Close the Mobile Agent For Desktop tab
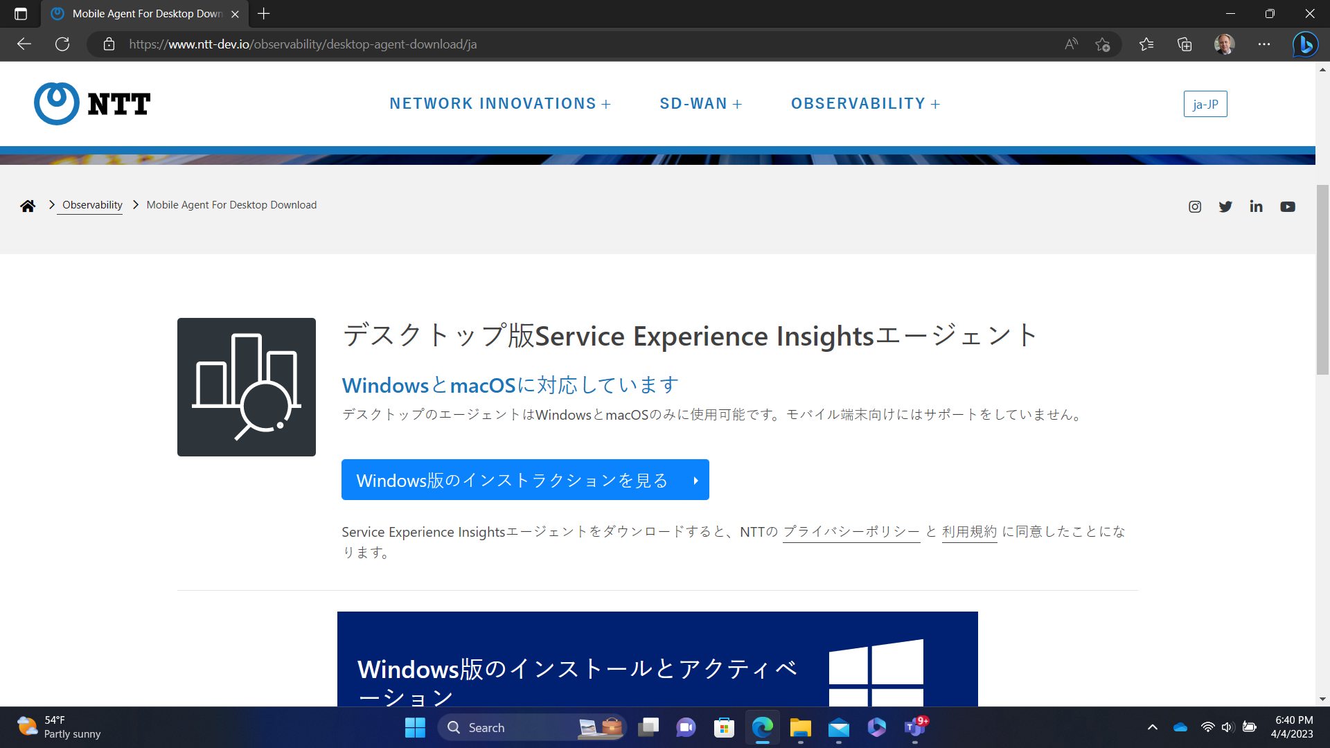The width and height of the screenshot is (1330, 748). click(x=235, y=14)
